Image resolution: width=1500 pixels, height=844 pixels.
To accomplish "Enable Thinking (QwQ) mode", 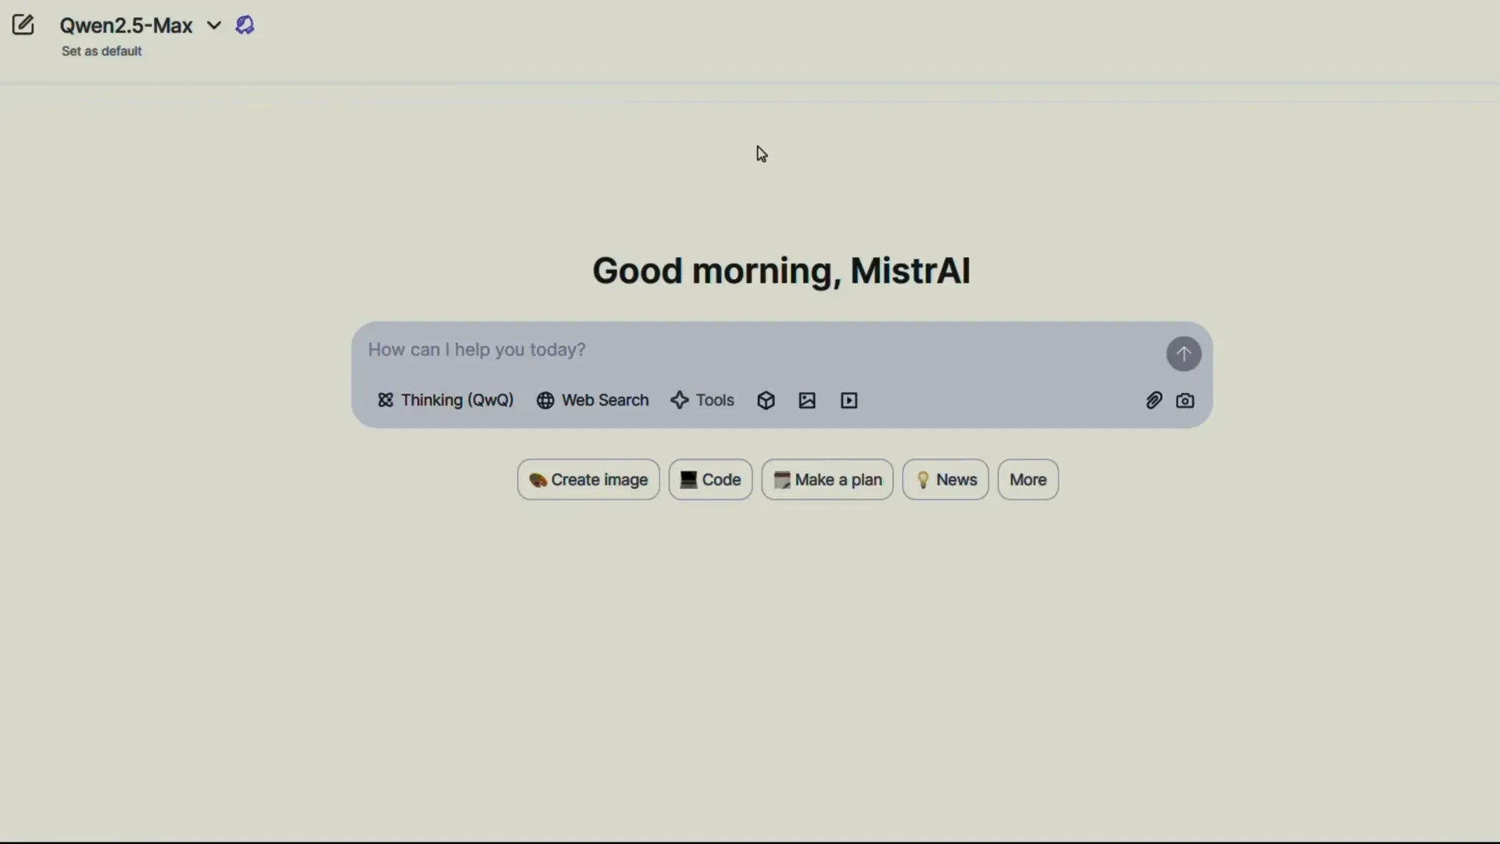I will [x=445, y=400].
